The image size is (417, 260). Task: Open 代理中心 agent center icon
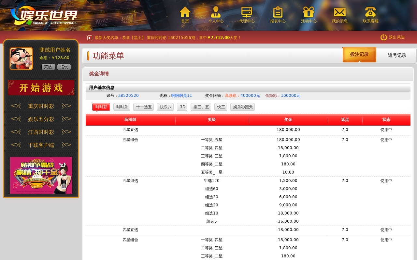(x=247, y=12)
